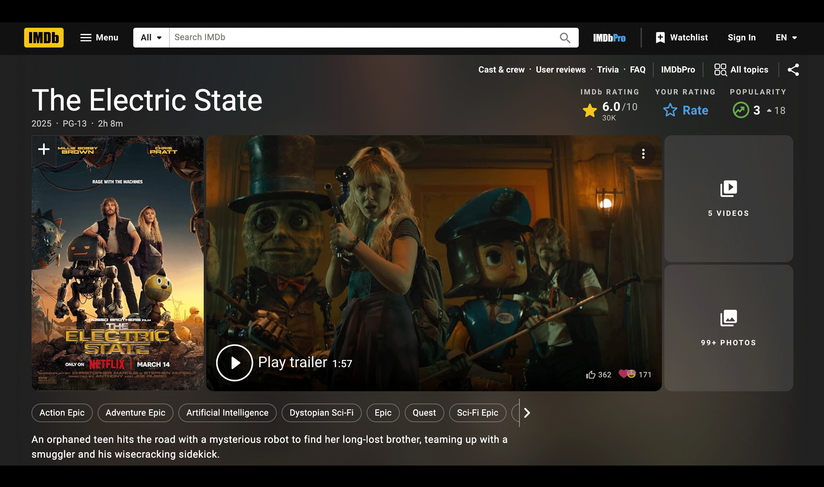Play the trailer
The image size is (824, 487).
pos(234,363)
